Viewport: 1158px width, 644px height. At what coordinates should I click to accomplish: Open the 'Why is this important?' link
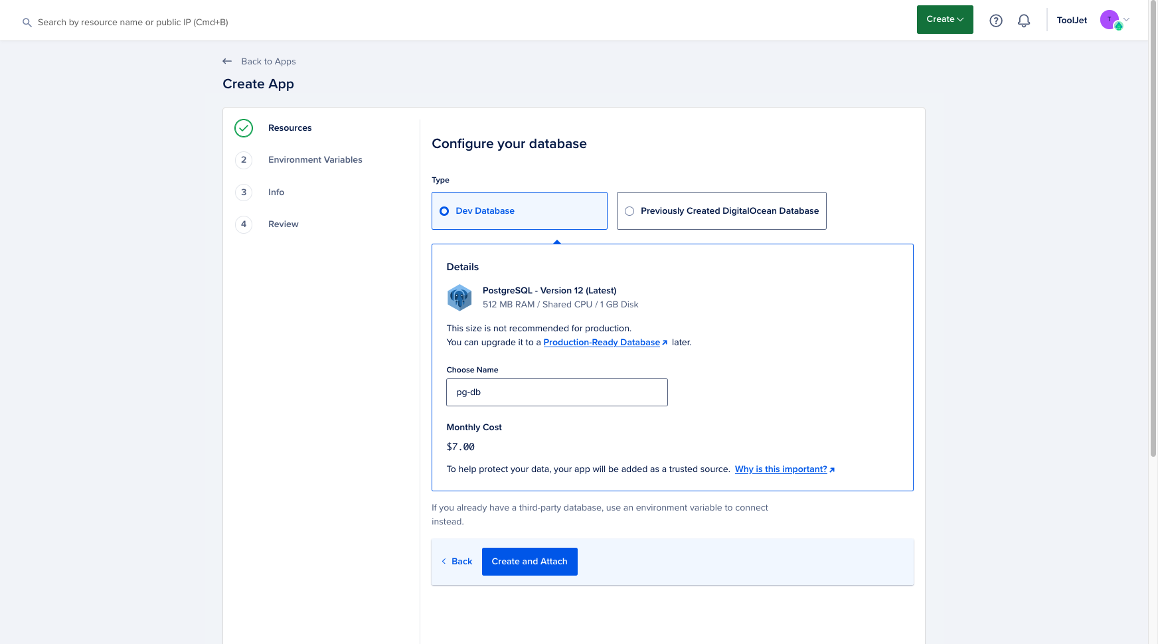tap(781, 469)
